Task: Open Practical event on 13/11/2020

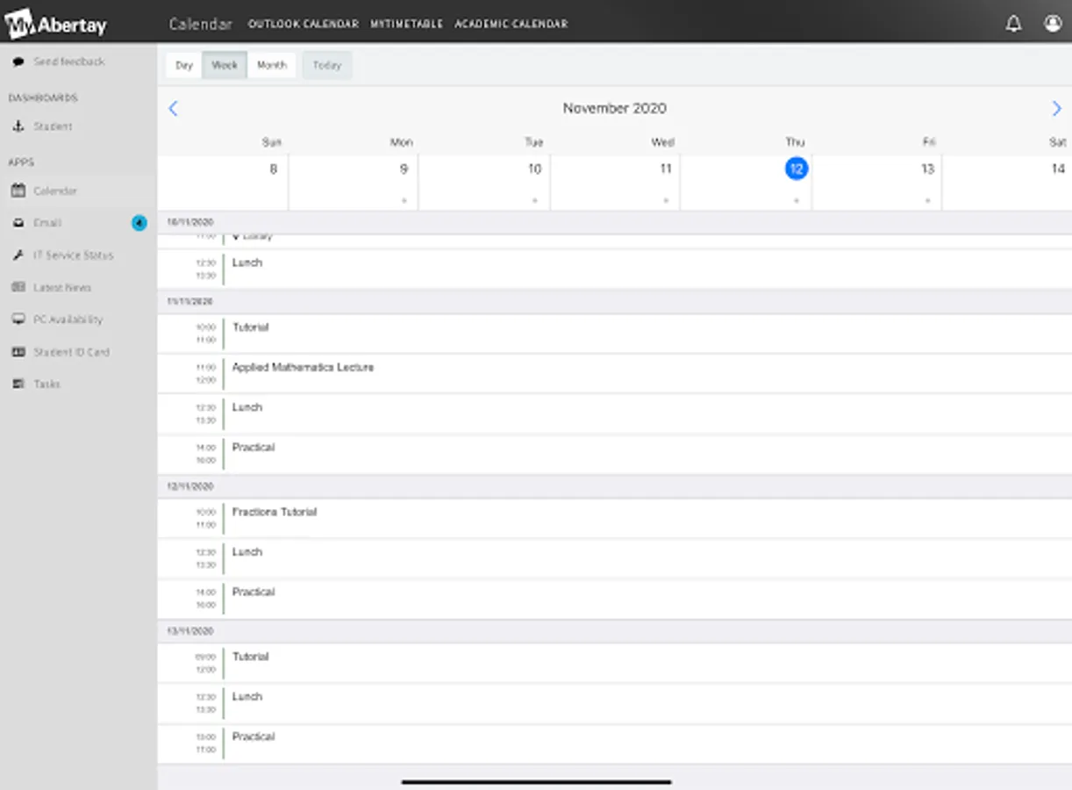Action: tap(614, 744)
